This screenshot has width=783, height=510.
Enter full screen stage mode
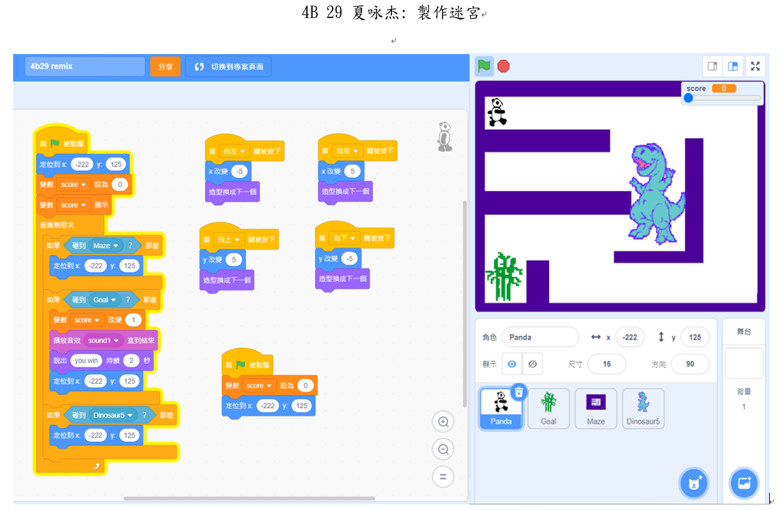(755, 67)
